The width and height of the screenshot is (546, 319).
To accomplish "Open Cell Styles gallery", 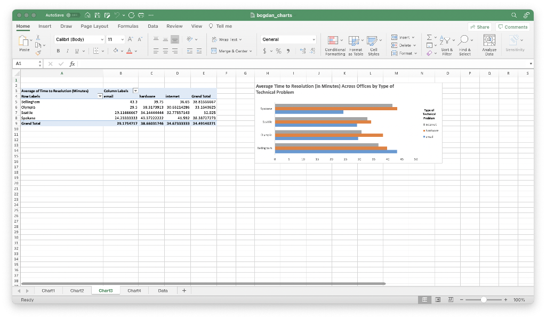I will pos(374,45).
